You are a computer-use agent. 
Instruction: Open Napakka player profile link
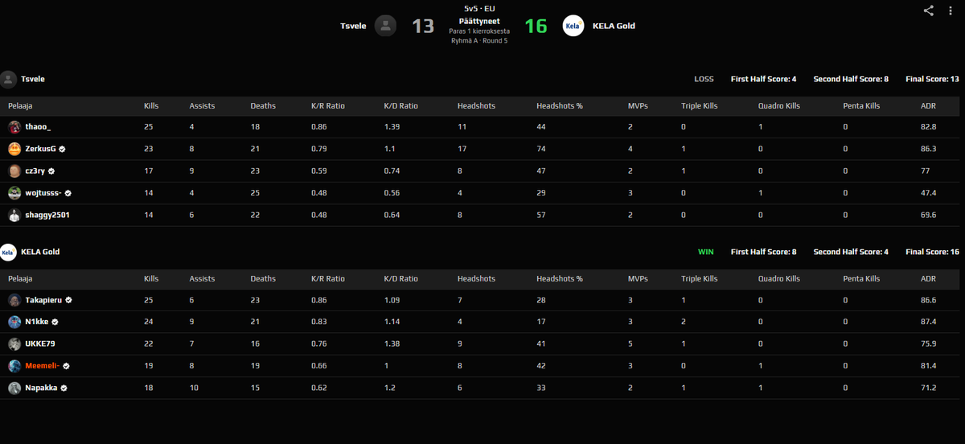(x=41, y=388)
